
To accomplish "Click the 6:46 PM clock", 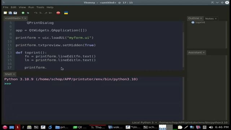I will coord(222,127).
